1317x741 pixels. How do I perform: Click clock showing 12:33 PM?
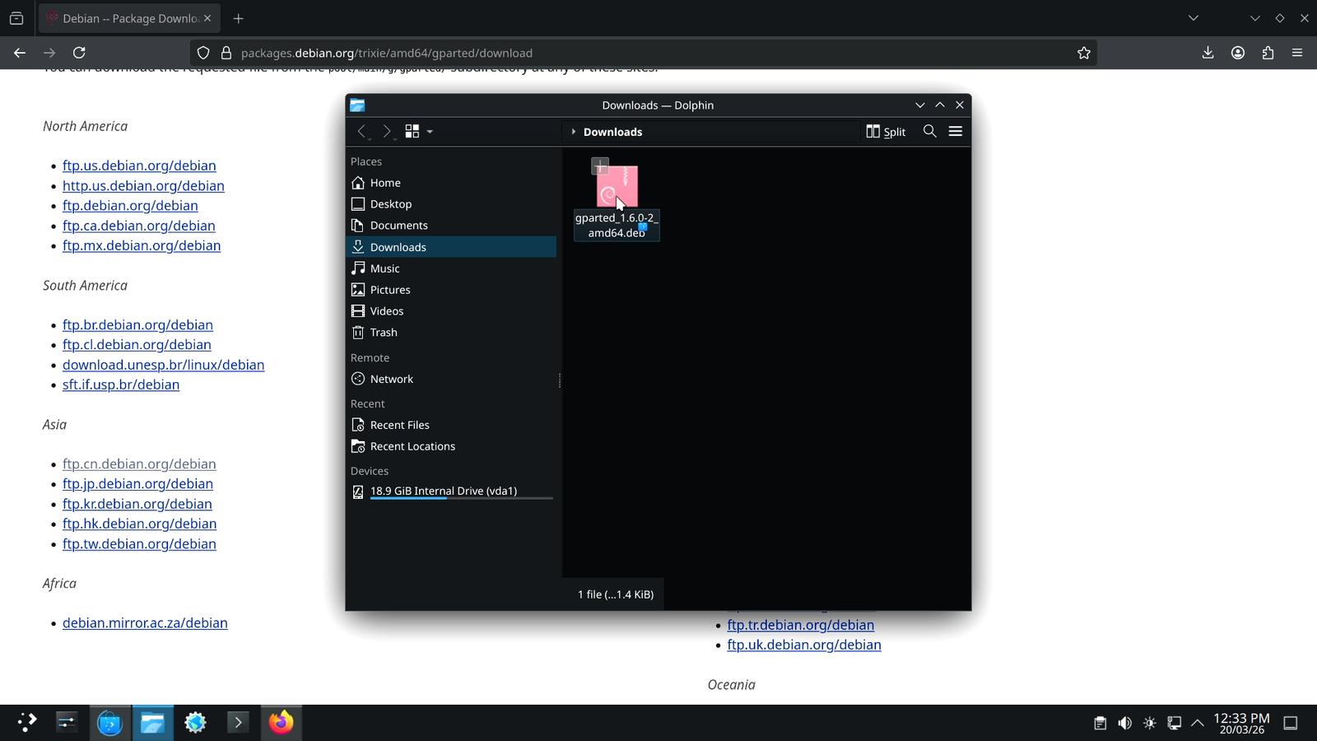point(1241,723)
